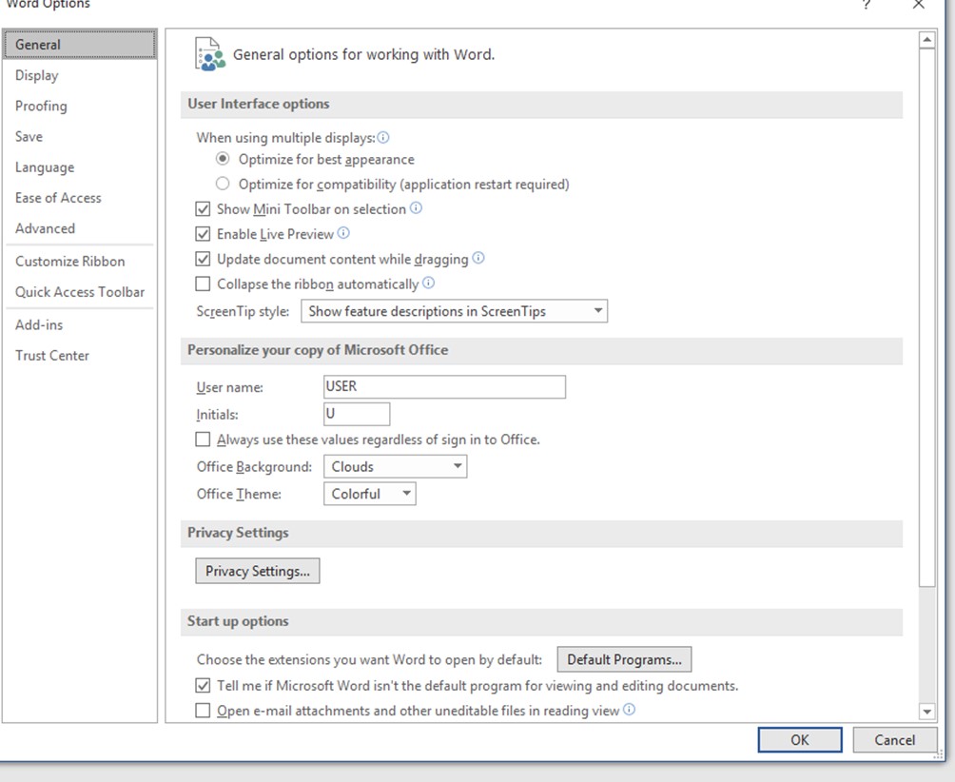
Task: Click the User name text field
Action: [x=444, y=387]
